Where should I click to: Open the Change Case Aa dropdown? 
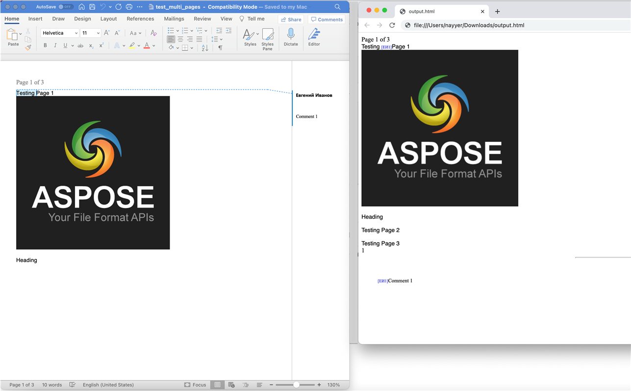[x=135, y=33]
